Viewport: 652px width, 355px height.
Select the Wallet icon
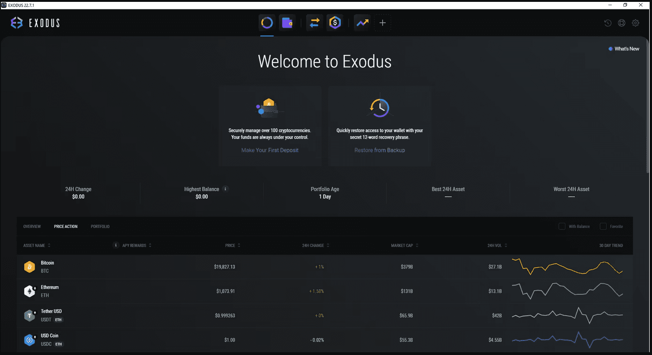click(287, 22)
